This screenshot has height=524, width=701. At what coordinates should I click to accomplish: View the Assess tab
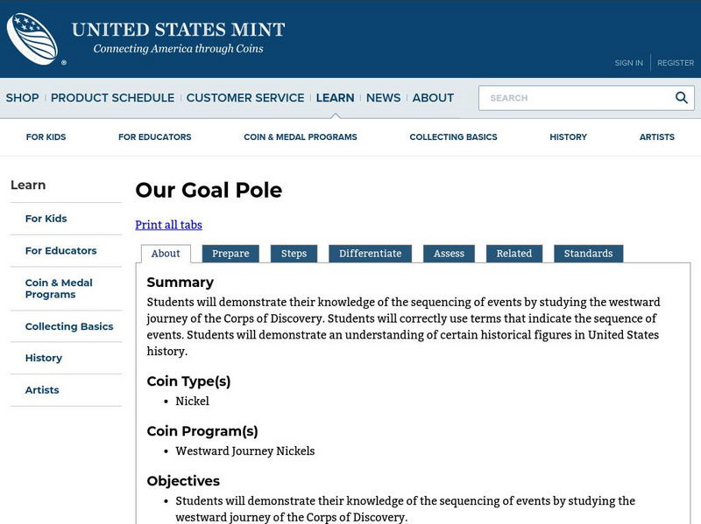point(449,253)
